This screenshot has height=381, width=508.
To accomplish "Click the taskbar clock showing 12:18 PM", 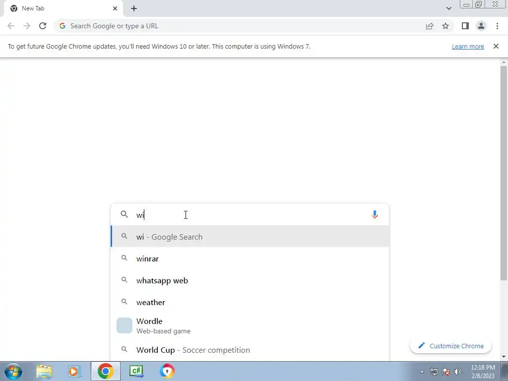I will click(483, 372).
